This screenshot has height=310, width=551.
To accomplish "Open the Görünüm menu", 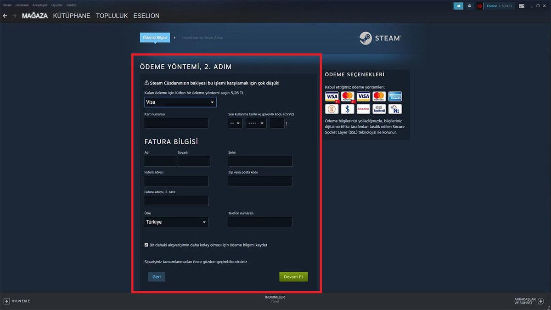I will pos(22,5).
